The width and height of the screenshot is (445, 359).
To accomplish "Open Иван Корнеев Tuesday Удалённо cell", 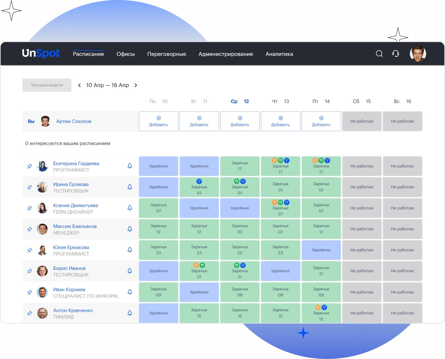I will (x=199, y=292).
